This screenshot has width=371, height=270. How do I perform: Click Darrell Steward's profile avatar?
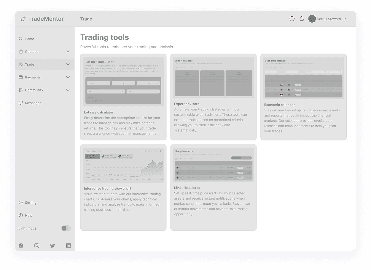pos(312,19)
